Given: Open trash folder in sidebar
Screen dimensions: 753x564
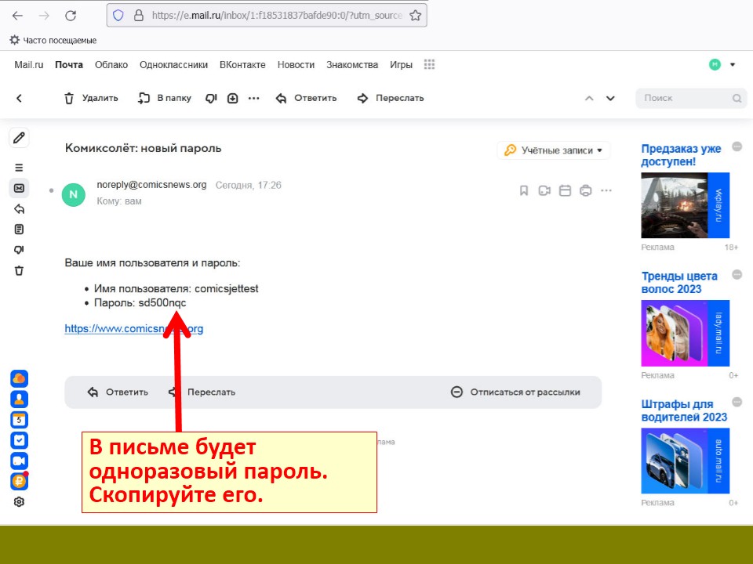Looking at the screenshot, I should pos(19,271).
